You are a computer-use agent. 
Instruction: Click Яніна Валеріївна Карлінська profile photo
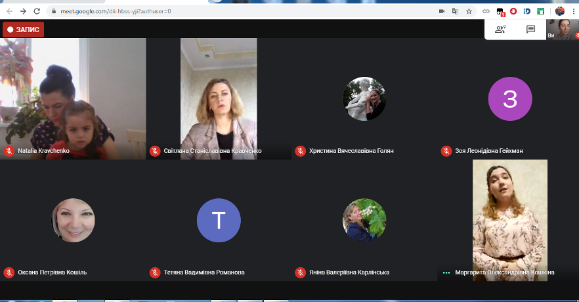pos(364,220)
